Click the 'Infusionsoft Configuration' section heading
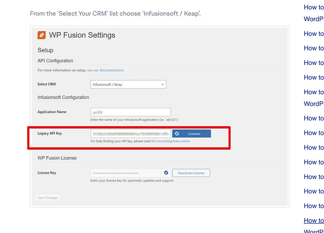 (63, 97)
